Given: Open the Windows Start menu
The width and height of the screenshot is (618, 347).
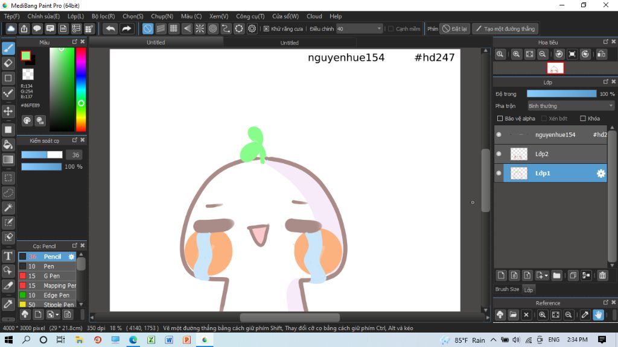Looking at the screenshot, I should click(x=8, y=340).
